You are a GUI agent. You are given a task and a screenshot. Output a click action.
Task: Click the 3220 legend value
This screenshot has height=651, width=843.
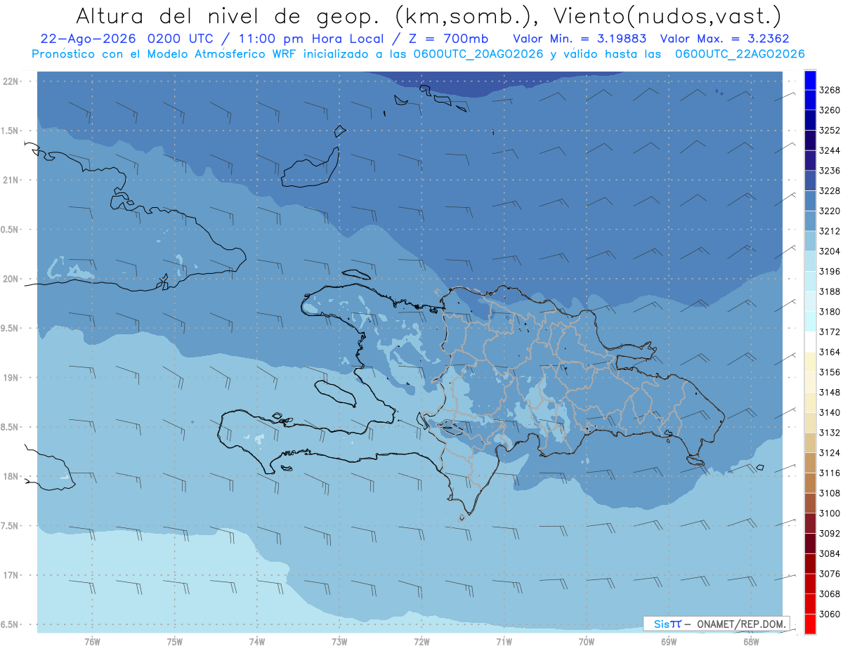click(830, 211)
